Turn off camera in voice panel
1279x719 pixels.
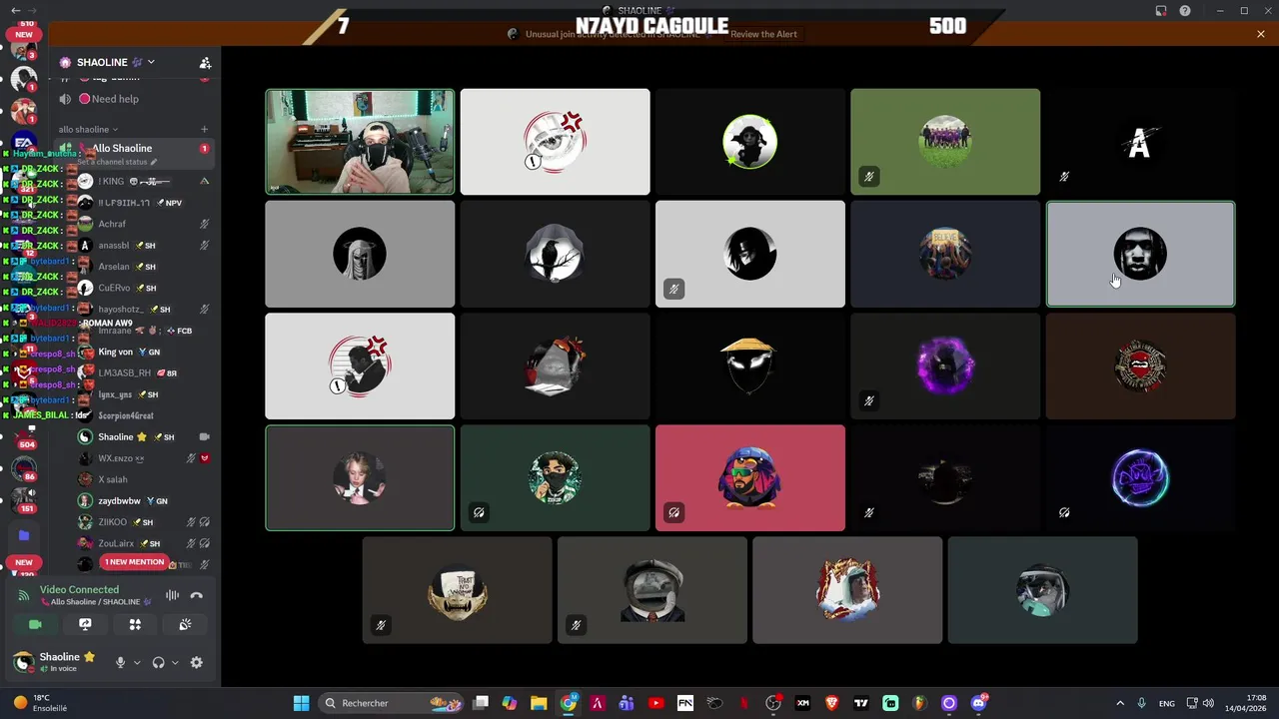tap(35, 624)
